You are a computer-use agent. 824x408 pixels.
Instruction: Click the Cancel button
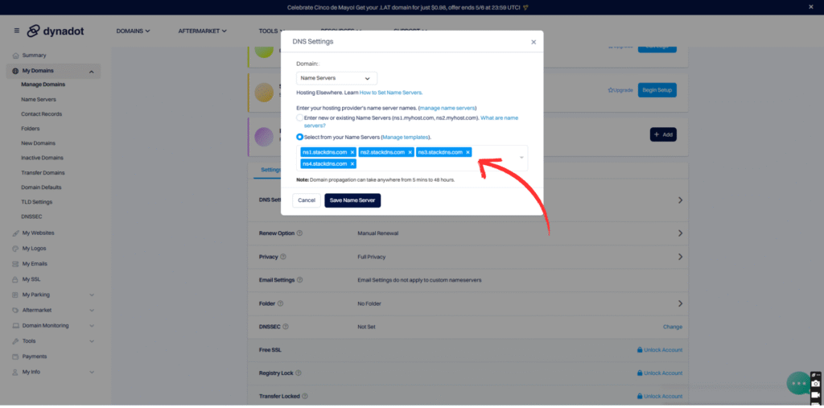pyautogui.click(x=307, y=200)
